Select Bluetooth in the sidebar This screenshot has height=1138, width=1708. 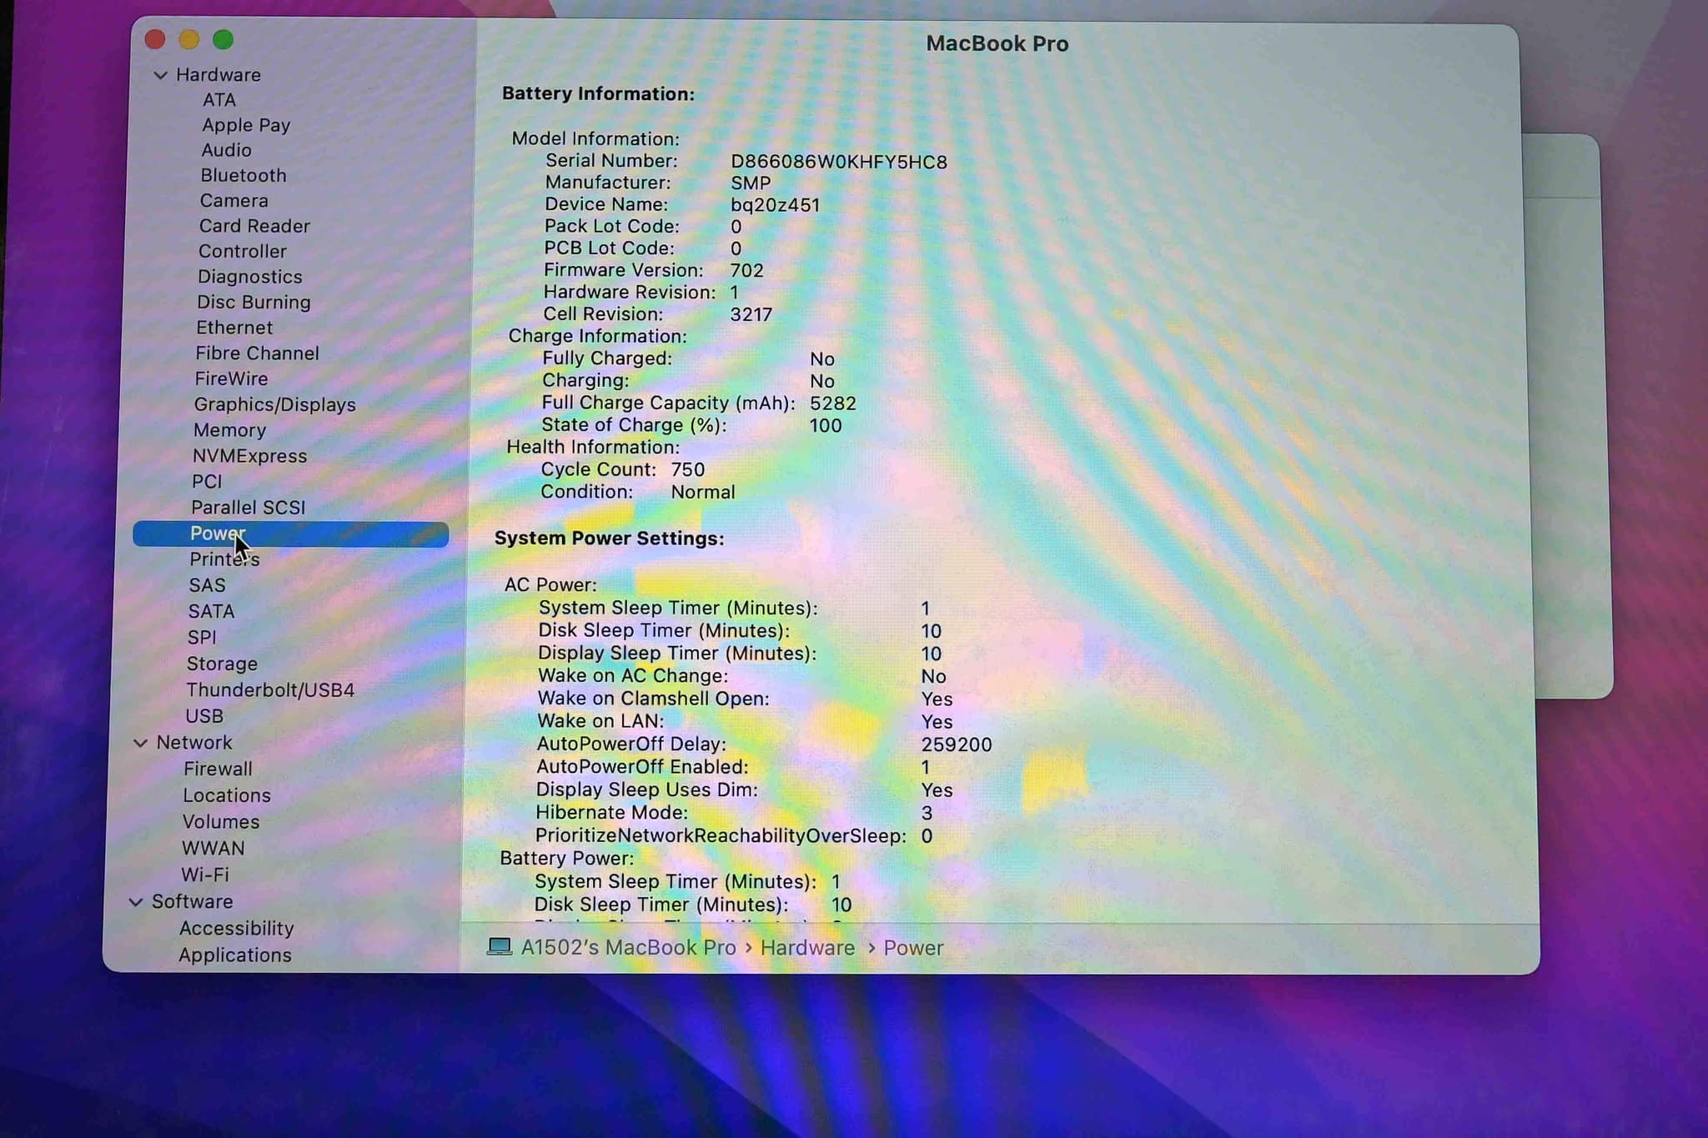click(x=244, y=175)
